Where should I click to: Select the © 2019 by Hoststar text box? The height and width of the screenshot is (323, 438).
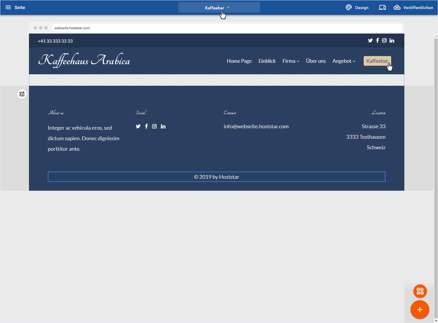coord(217,177)
